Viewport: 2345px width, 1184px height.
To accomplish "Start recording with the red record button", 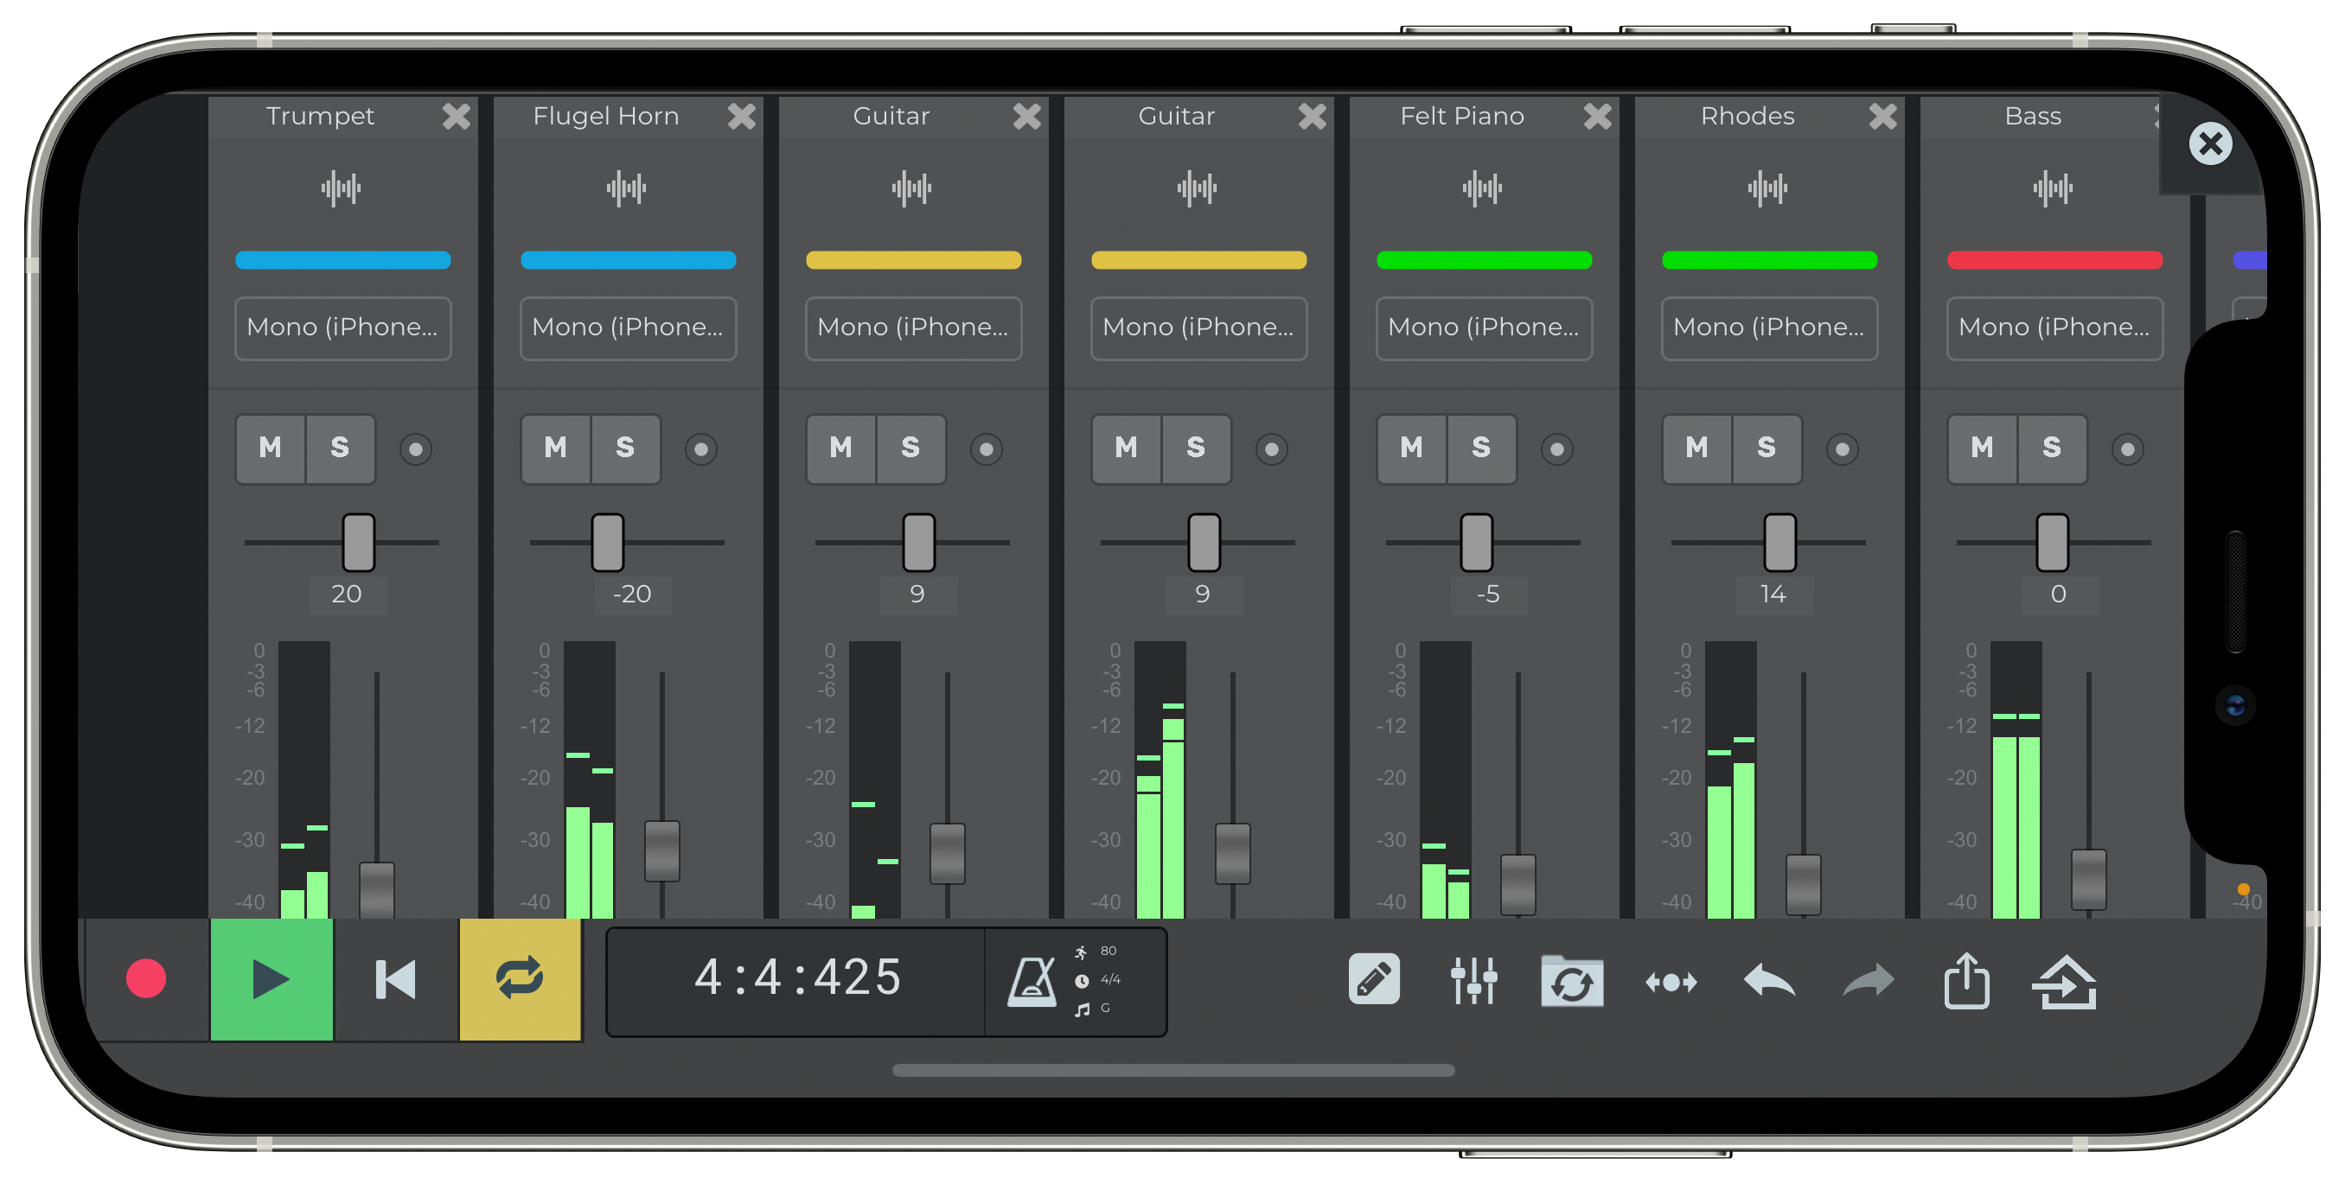I will [x=145, y=979].
